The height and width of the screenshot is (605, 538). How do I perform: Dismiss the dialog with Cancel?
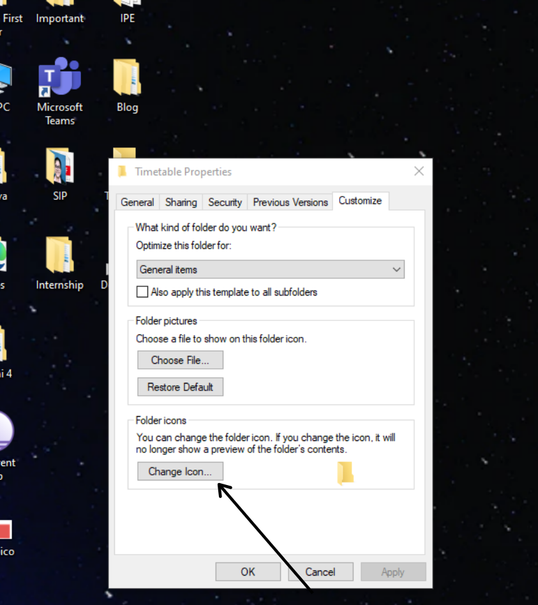320,571
